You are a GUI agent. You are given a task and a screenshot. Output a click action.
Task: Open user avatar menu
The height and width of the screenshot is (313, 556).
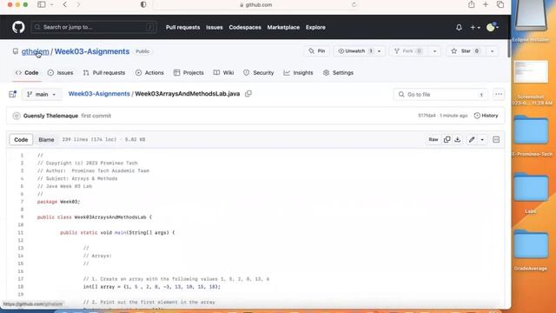[493, 27]
